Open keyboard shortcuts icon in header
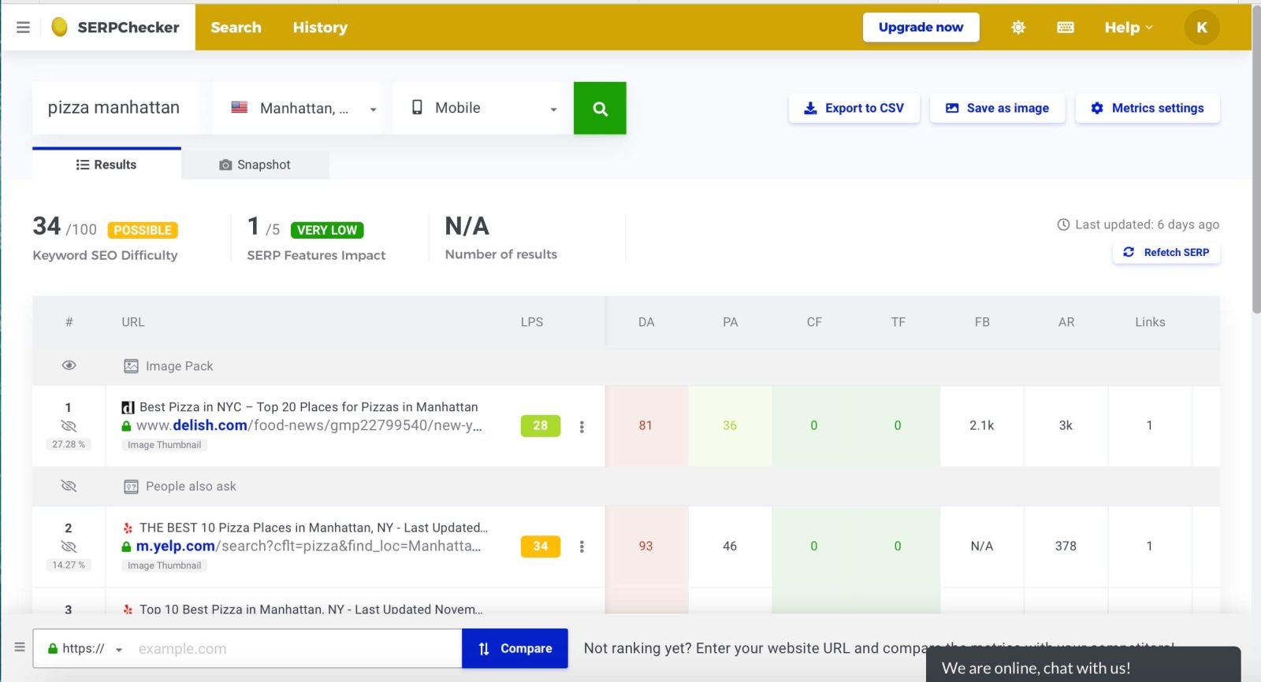The width and height of the screenshot is (1261, 682). (1065, 28)
